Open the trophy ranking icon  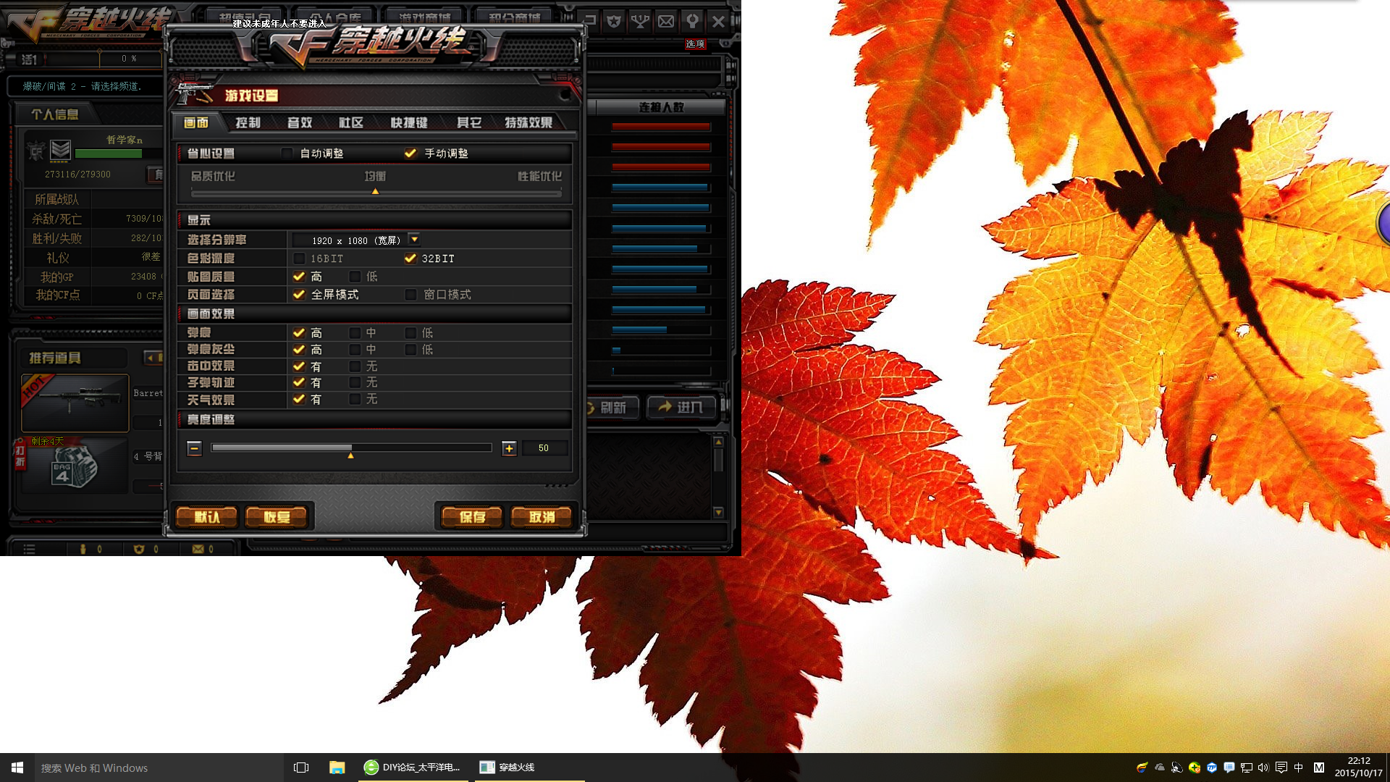coord(640,21)
